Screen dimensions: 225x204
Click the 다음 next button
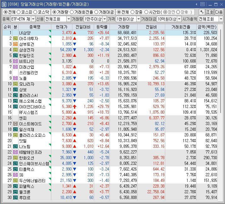(x=219, y=12)
